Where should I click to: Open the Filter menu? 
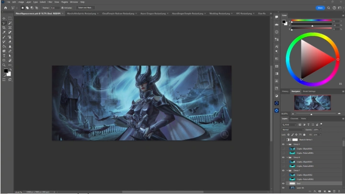(50, 2)
